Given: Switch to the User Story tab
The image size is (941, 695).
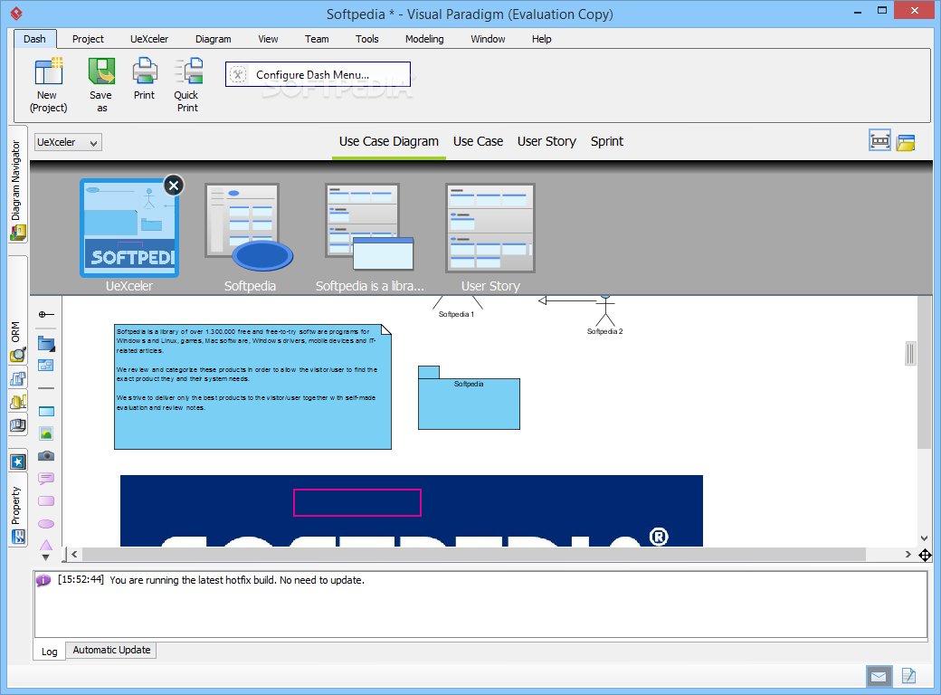Looking at the screenshot, I should click(547, 142).
